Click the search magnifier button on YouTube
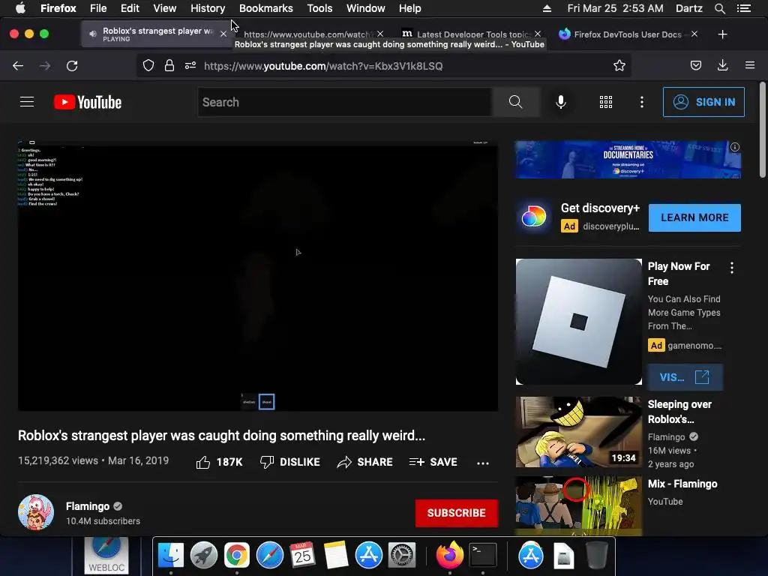Viewport: 768px width, 576px height. pos(515,102)
